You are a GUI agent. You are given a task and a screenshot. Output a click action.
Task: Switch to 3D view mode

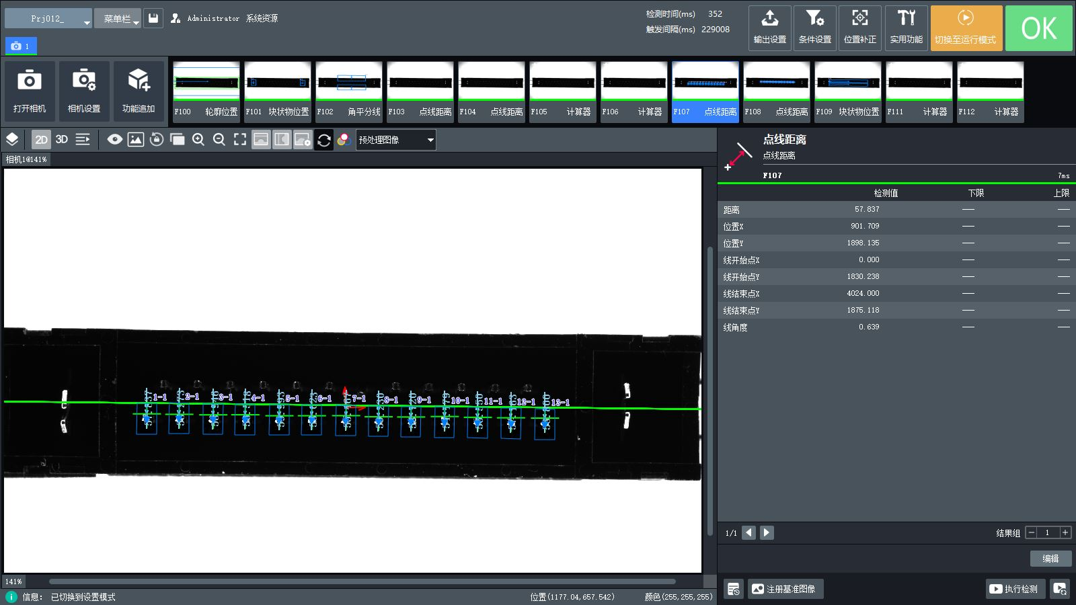[x=62, y=139]
